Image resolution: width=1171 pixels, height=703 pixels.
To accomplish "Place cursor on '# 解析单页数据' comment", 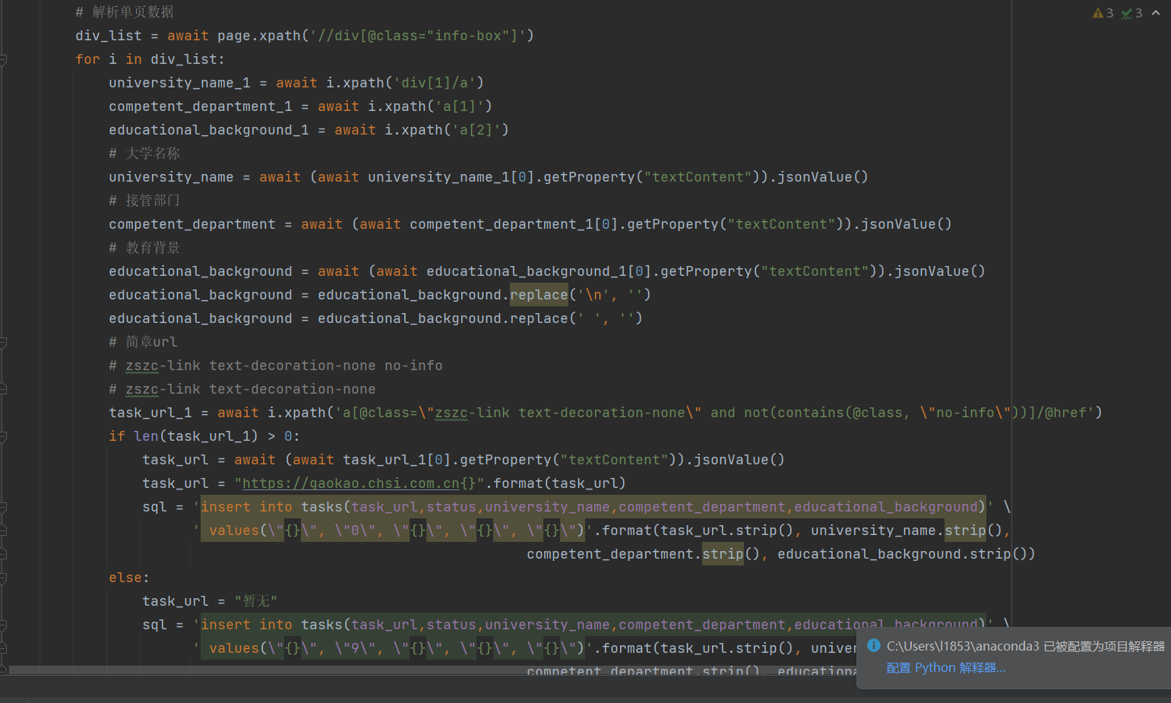I will [x=125, y=12].
